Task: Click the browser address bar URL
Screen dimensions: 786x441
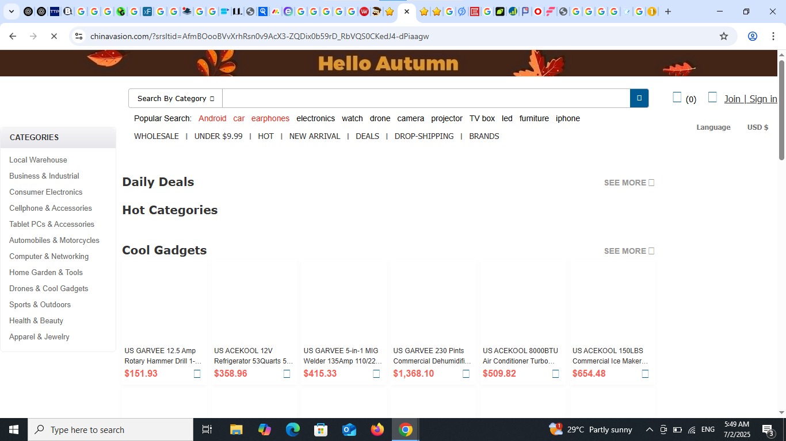Action: click(x=260, y=36)
